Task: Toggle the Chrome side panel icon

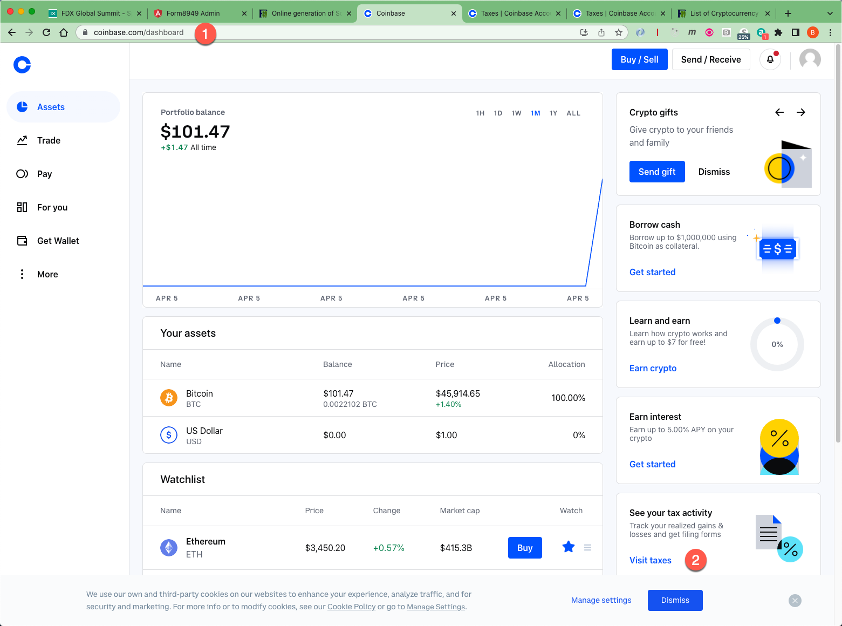Action: click(x=796, y=32)
